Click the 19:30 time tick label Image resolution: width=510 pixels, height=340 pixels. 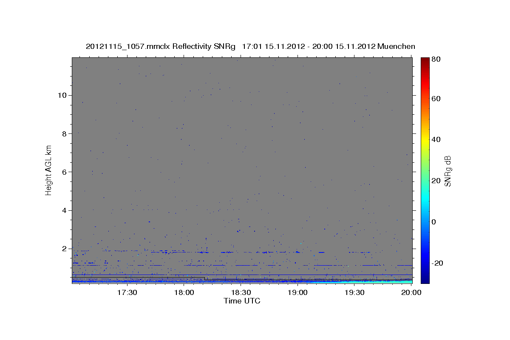355,292
